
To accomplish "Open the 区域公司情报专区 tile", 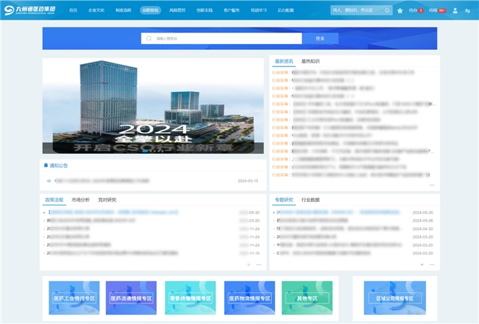I will pyautogui.click(x=395, y=298).
